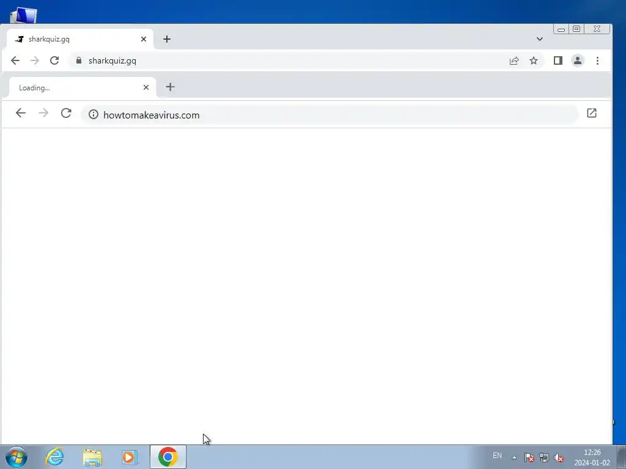Viewport: 626px width, 469px height.
Task: Click muted volume tray icon
Action: point(559,457)
